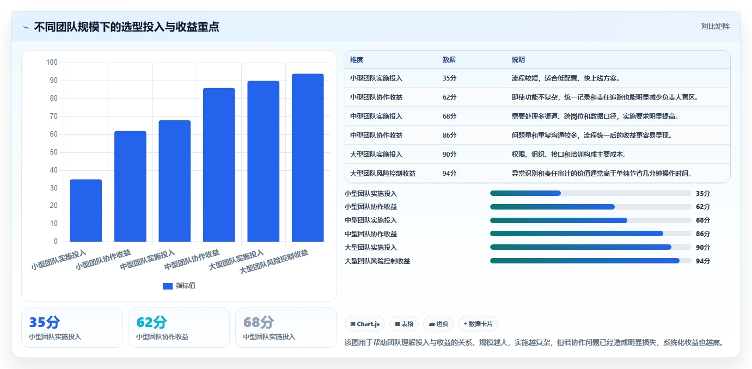
Task: Open the 68分 中型团队实施投入 data card
Action: click(x=286, y=328)
